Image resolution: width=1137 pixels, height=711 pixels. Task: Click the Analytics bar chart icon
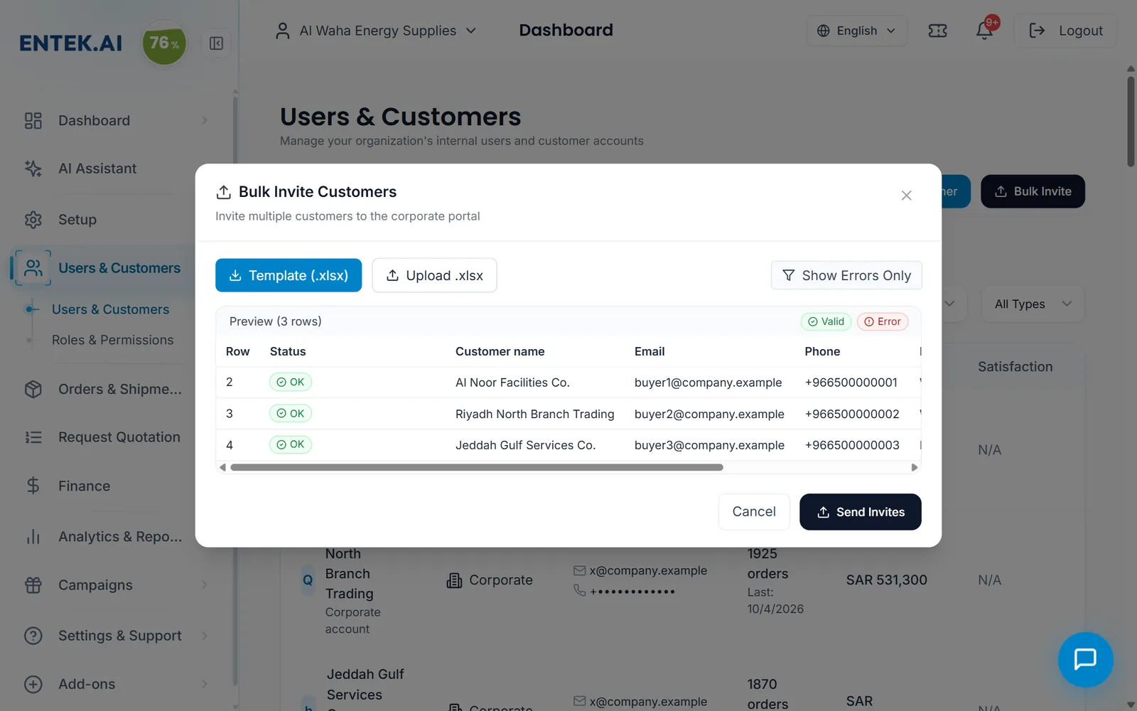click(33, 537)
